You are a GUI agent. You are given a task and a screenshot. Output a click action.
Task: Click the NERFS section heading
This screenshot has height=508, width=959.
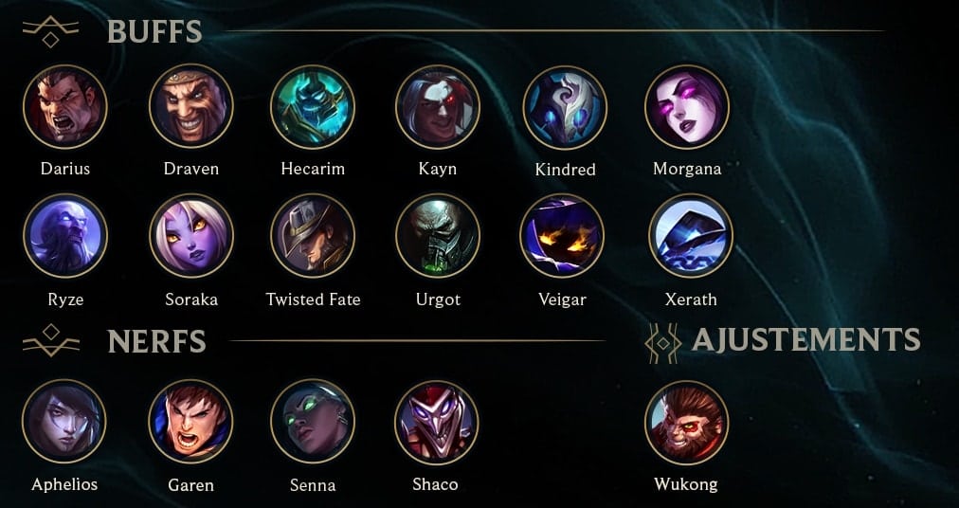tap(156, 341)
